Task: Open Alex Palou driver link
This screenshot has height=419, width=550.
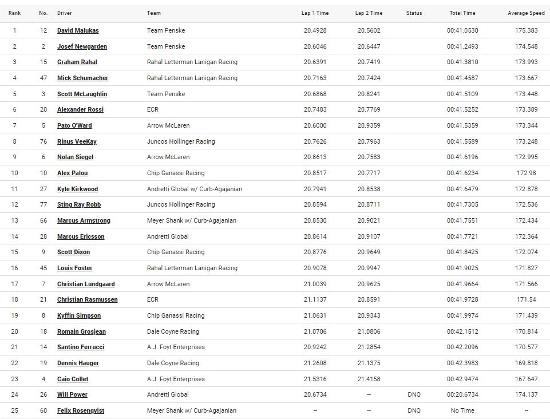Action: 72,173
